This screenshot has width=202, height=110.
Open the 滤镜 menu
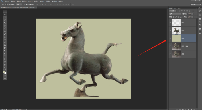click(x=42, y=1)
